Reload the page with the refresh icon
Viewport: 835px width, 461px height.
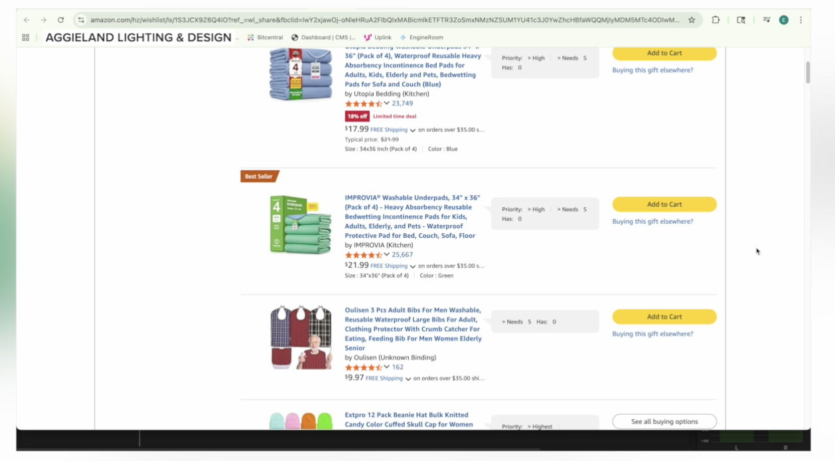point(60,20)
